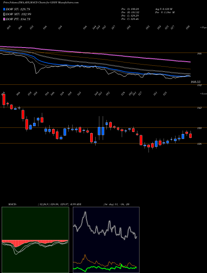This screenshot has width=207, height=273.
Task: Click the 160.55 price label
Action: tap(195, 81)
